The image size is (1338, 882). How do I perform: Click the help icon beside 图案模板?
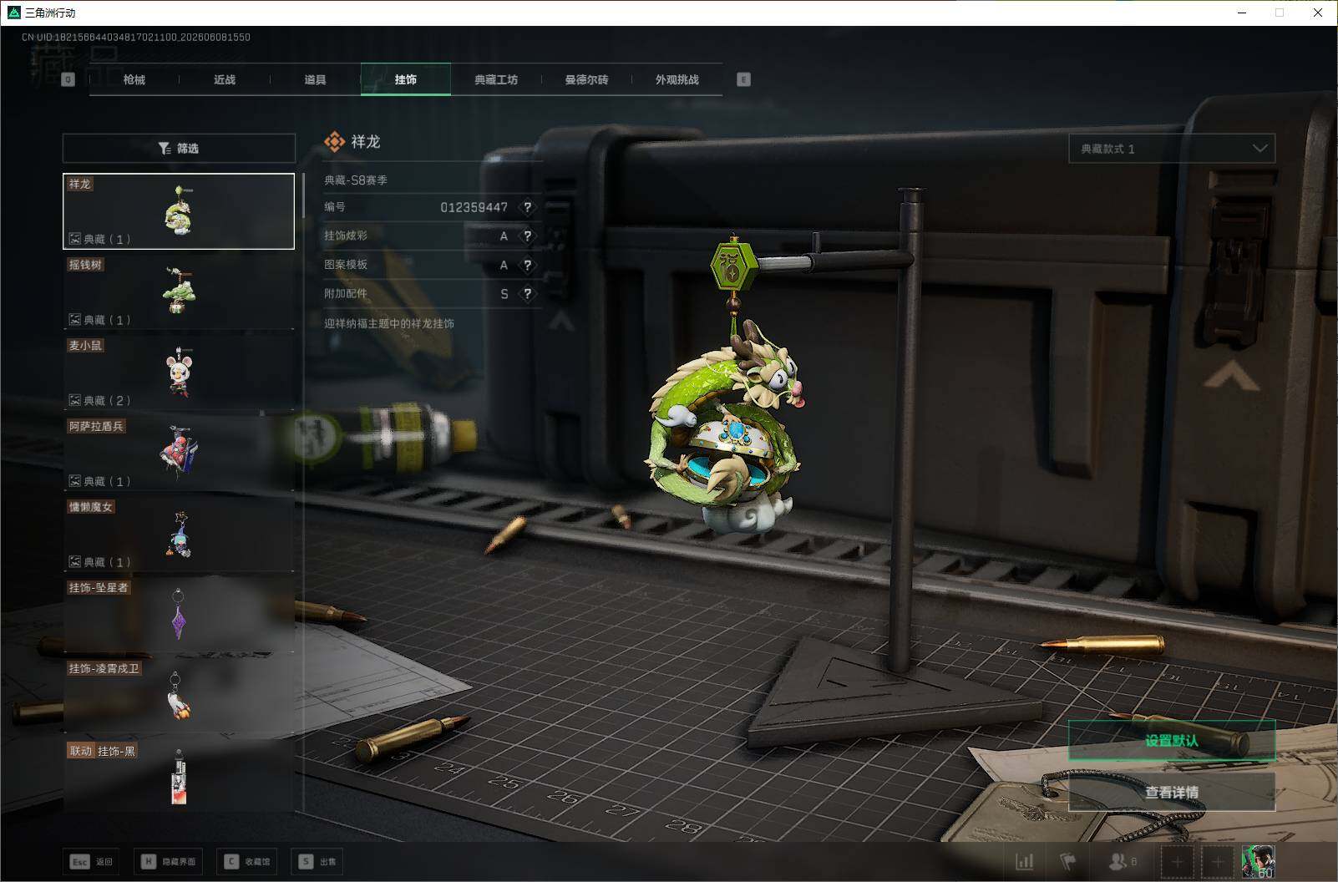coord(527,265)
